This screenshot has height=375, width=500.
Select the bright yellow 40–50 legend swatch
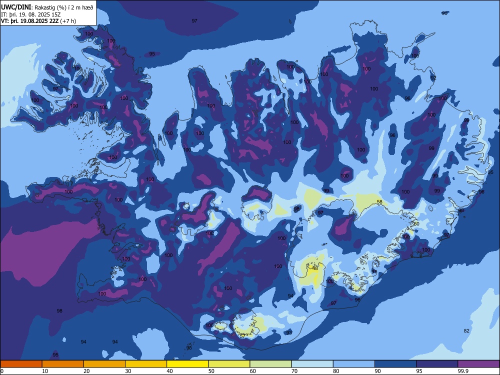pos(187,364)
